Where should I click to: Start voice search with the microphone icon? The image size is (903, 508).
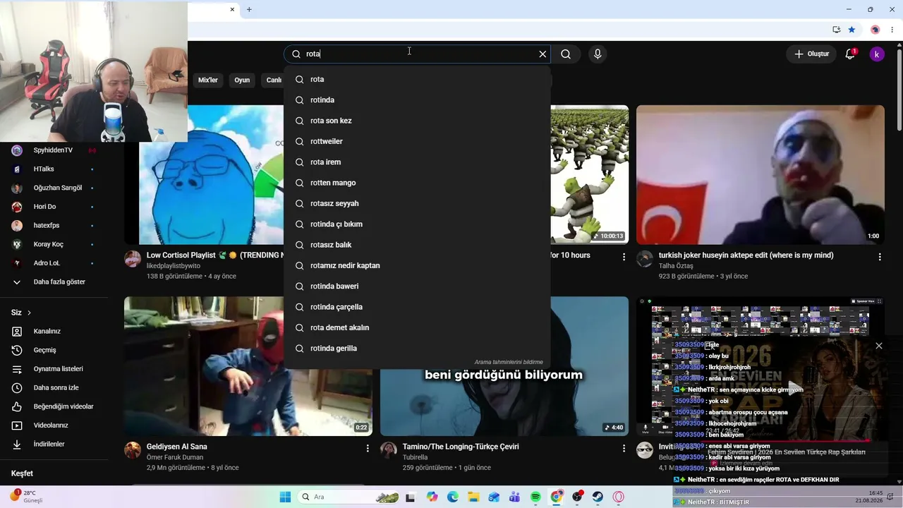(x=598, y=54)
